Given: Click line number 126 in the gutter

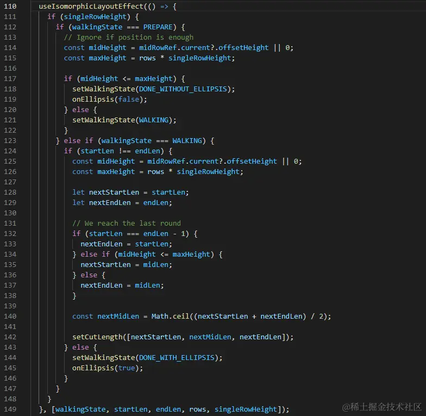Looking at the screenshot, I should 10,172.
